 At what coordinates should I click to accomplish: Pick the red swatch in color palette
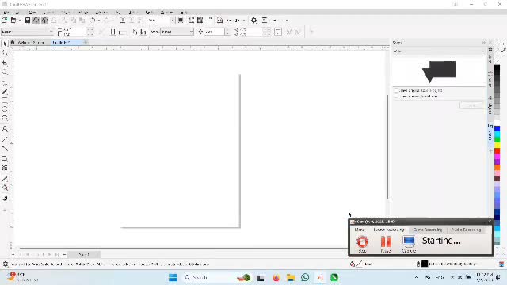pyautogui.click(x=497, y=151)
